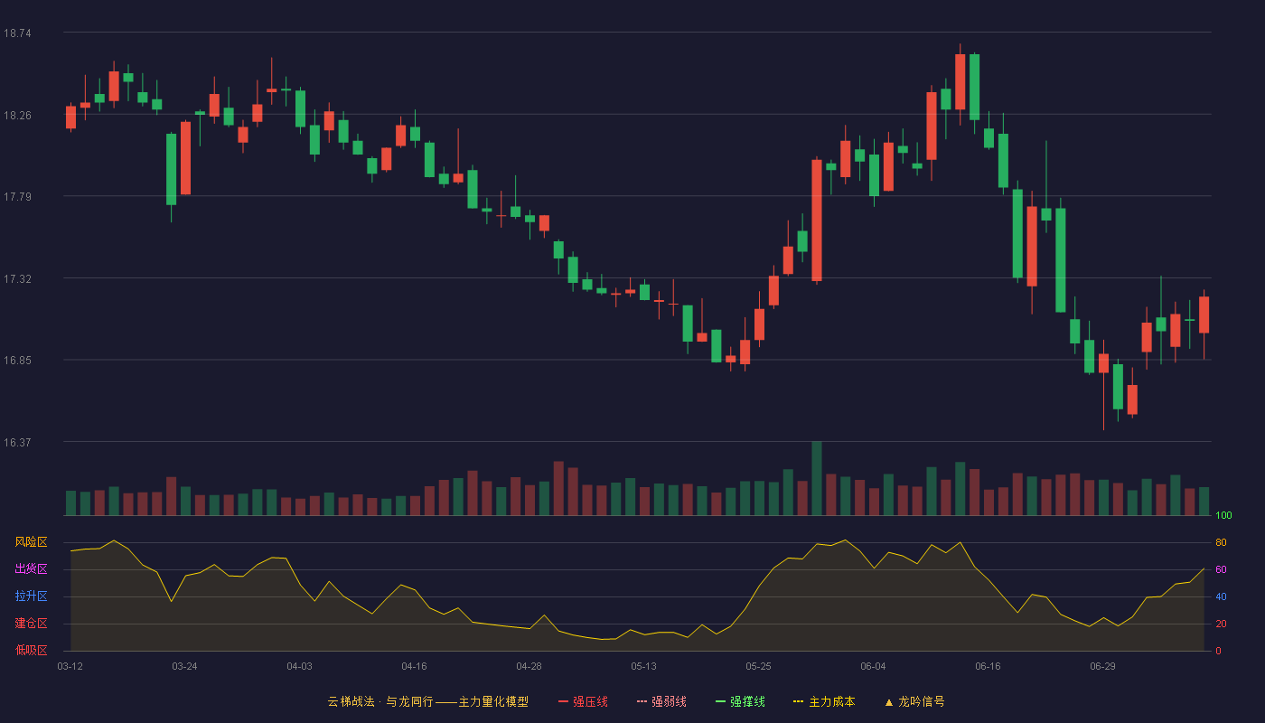
Task: Click the 04-16 date label
Action: coord(414,666)
